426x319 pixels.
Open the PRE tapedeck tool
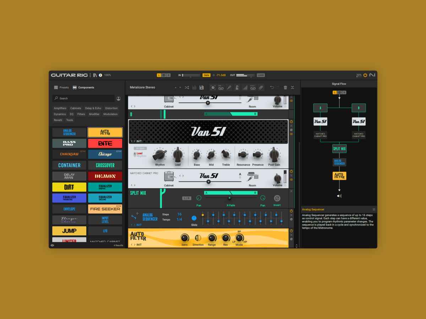coord(221,88)
